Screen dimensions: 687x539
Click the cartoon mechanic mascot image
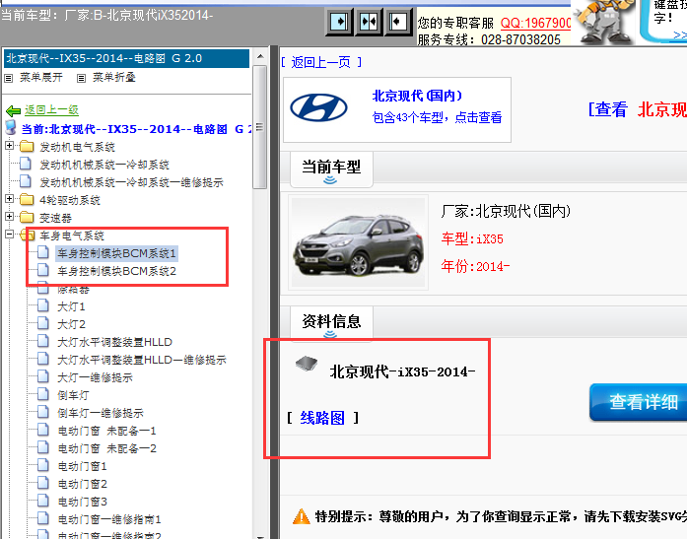coord(603,22)
